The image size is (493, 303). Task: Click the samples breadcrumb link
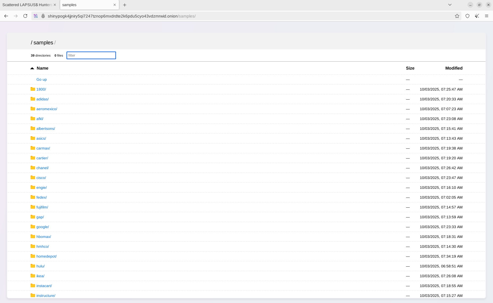(43, 42)
